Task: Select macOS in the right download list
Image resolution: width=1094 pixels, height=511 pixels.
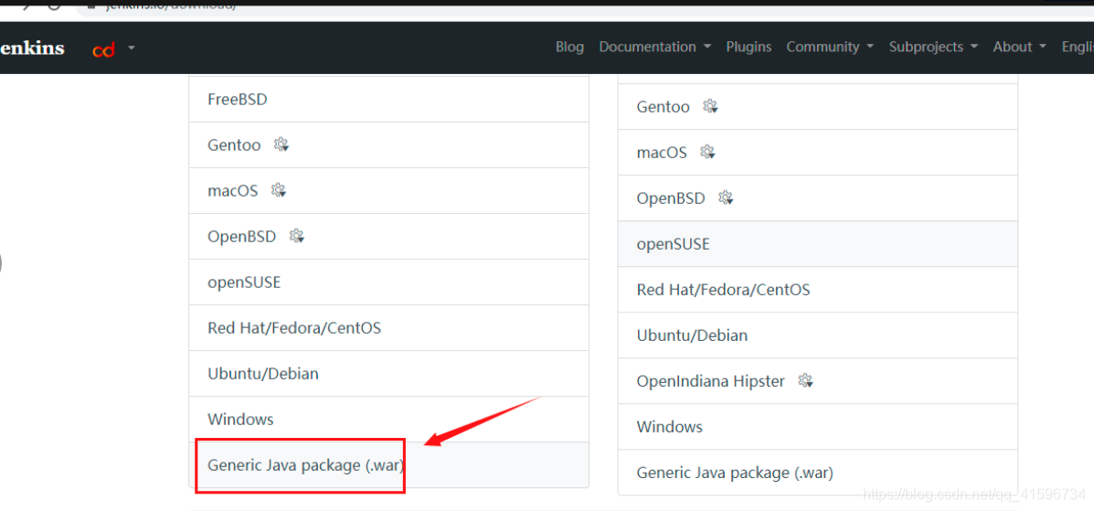Action: tap(818, 152)
